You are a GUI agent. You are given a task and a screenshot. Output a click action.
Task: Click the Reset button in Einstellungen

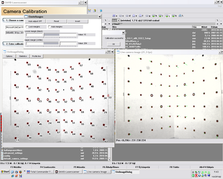56,21
